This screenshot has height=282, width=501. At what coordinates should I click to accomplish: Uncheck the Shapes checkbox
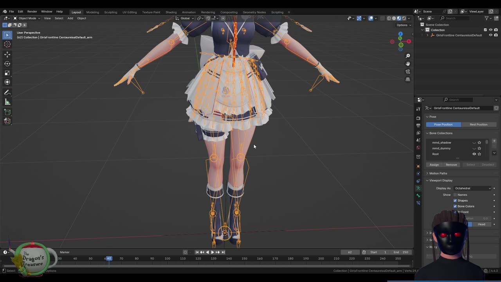[455, 201]
